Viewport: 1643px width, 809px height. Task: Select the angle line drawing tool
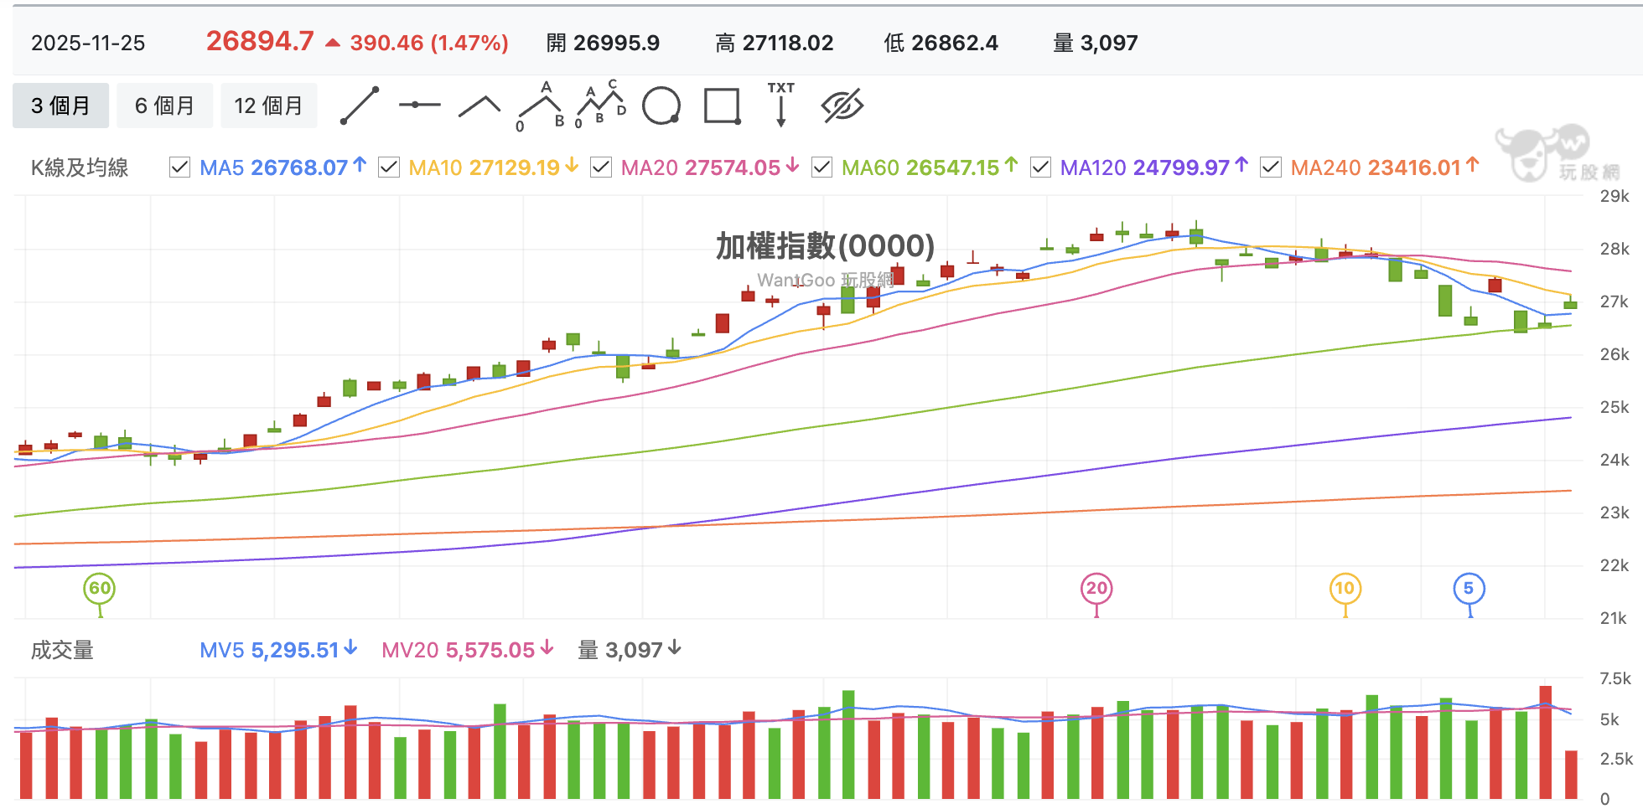click(x=479, y=106)
